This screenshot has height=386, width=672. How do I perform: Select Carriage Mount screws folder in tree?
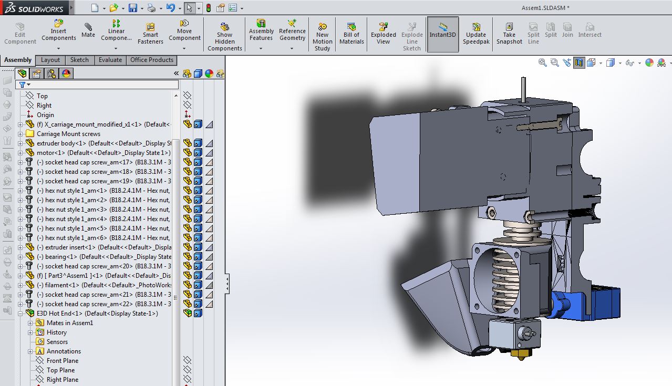tap(68, 134)
